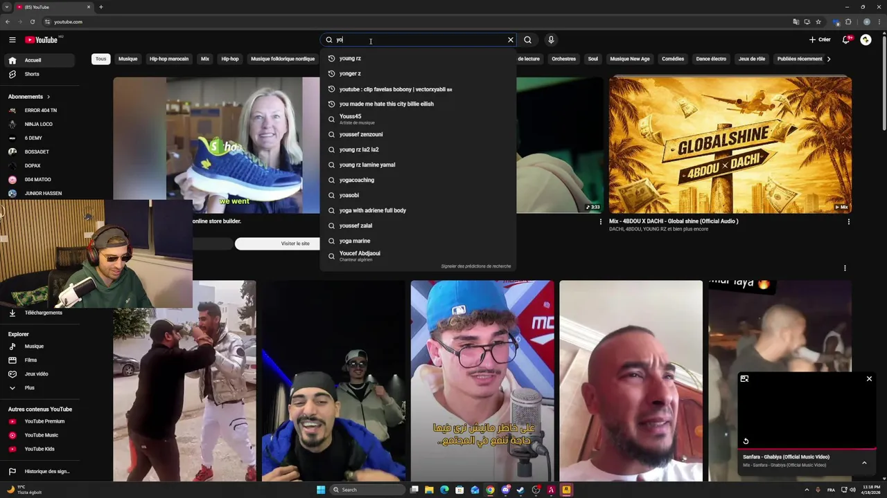Replay the Sanfara video in the miniplayer
Image resolution: width=887 pixels, height=498 pixels.
point(746,441)
